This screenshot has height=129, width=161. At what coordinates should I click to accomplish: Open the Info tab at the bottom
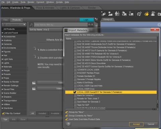14,119
